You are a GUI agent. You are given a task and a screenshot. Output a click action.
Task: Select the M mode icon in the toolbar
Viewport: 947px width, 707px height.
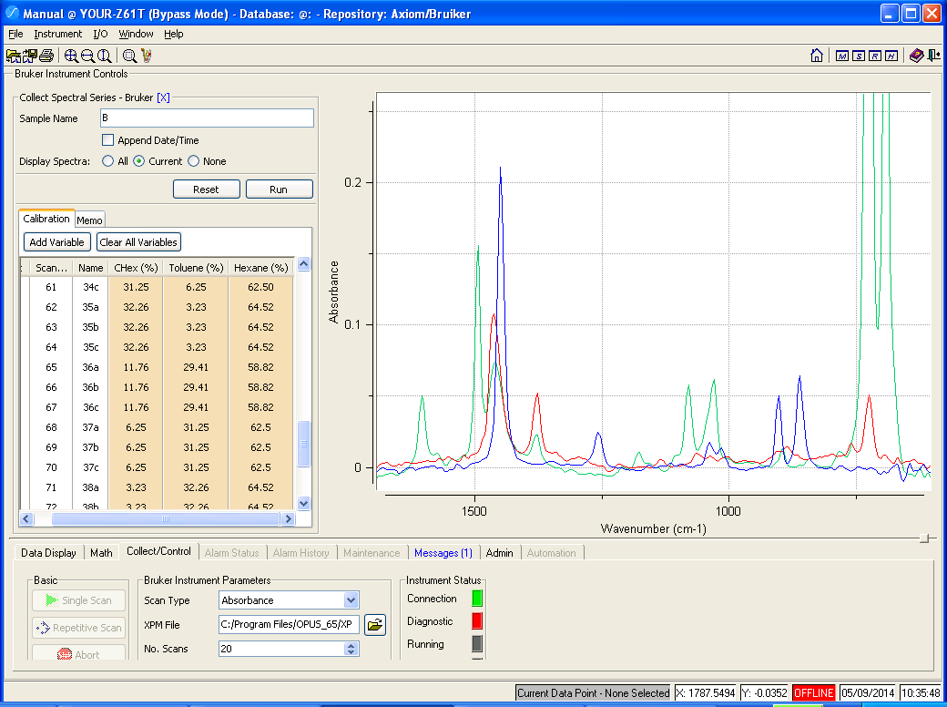point(843,56)
